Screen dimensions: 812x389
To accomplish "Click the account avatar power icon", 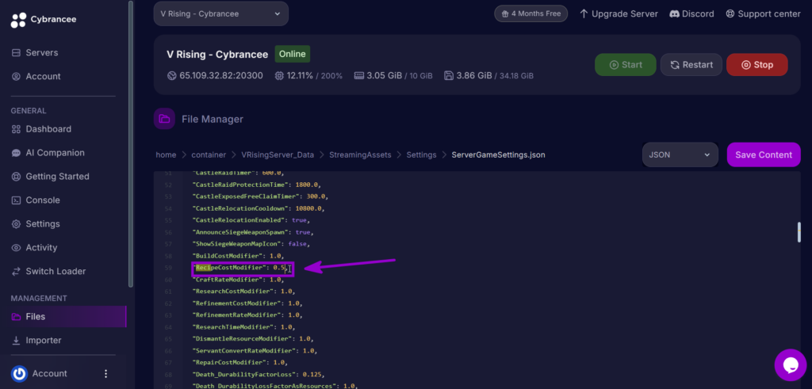I will coord(19,373).
